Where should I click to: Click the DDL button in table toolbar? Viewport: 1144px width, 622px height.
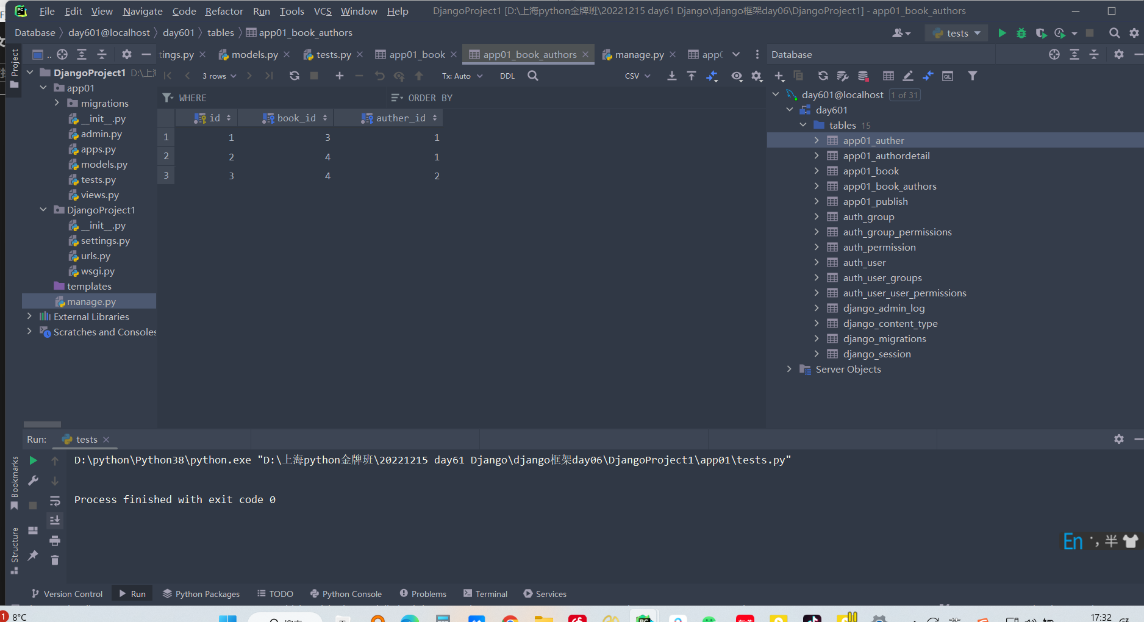507,76
